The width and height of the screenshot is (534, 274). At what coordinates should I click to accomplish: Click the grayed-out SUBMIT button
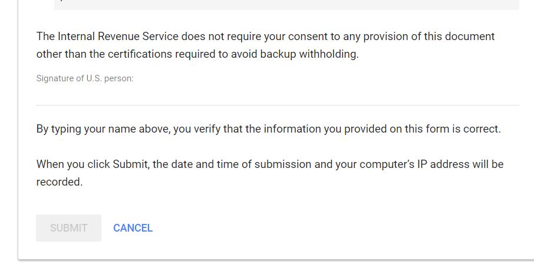point(68,227)
